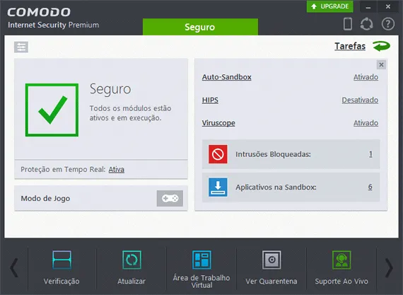This screenshot has height=295, width=403.
Task: Show previous taskbar items with left arrow
Action: (14, 268)
